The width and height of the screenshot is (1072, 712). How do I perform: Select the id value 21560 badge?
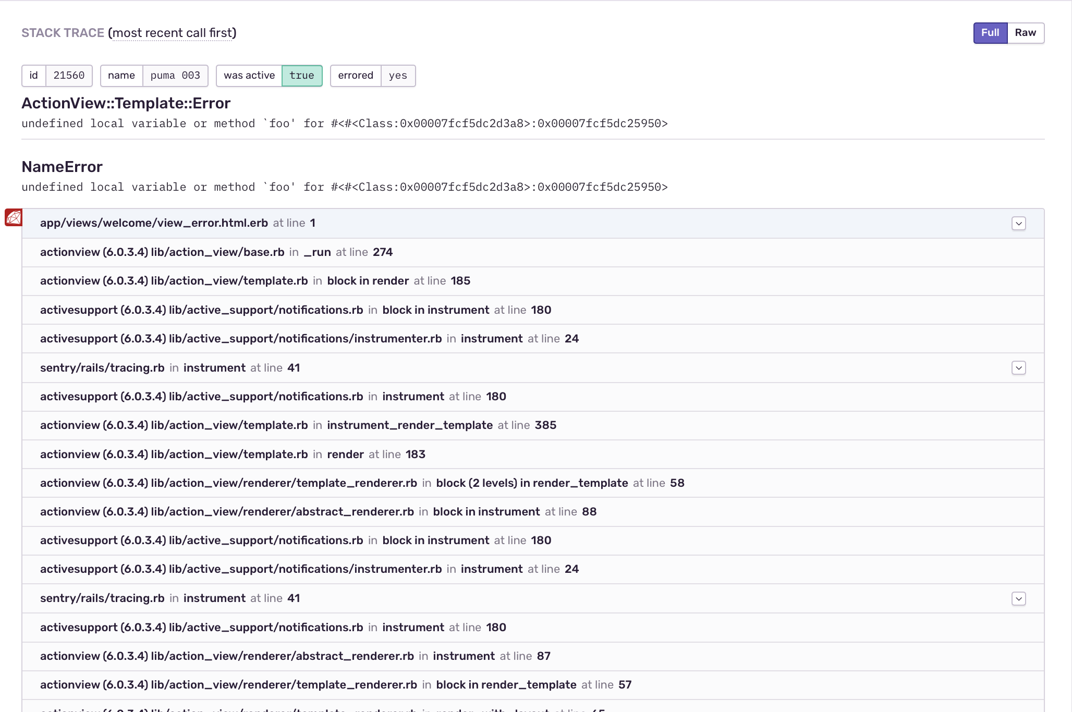(57, 76)
